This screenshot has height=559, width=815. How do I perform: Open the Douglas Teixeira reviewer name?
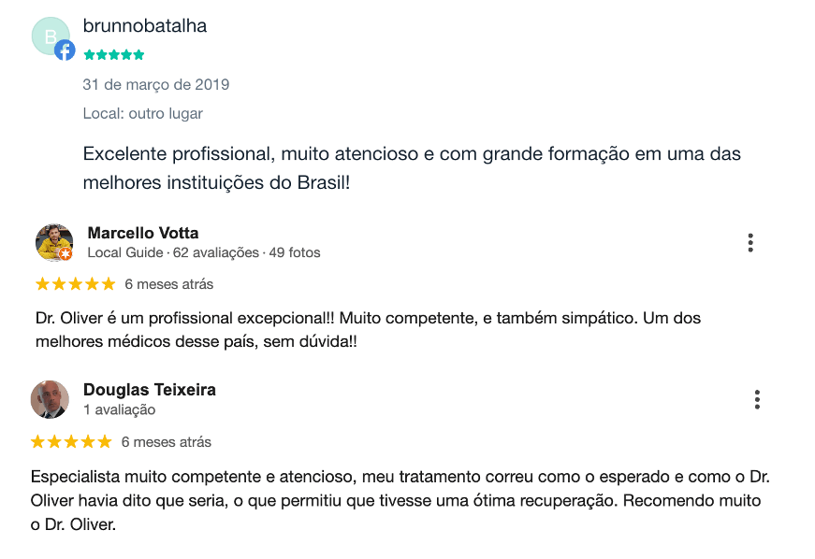150,390
